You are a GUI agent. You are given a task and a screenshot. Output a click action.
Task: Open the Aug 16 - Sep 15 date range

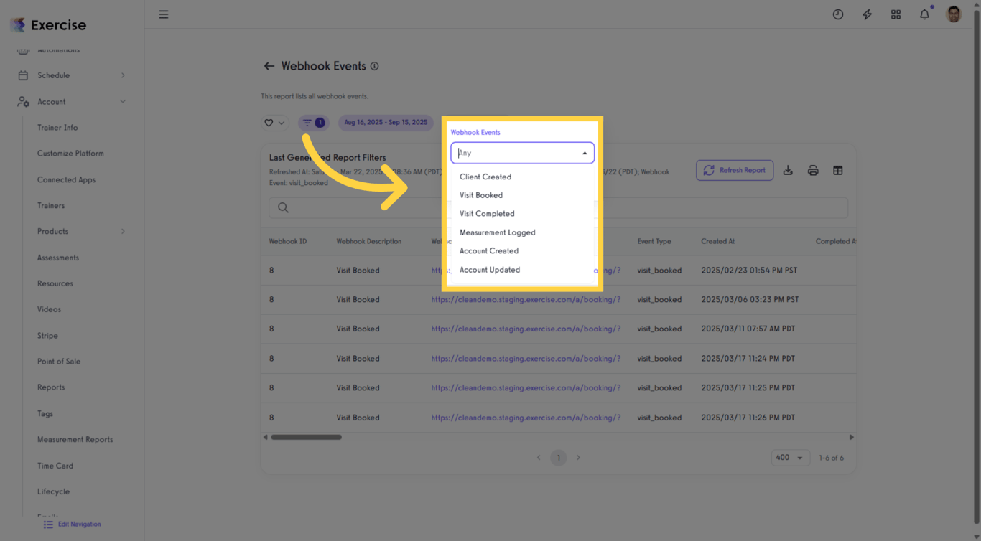[x=386, y=123]
